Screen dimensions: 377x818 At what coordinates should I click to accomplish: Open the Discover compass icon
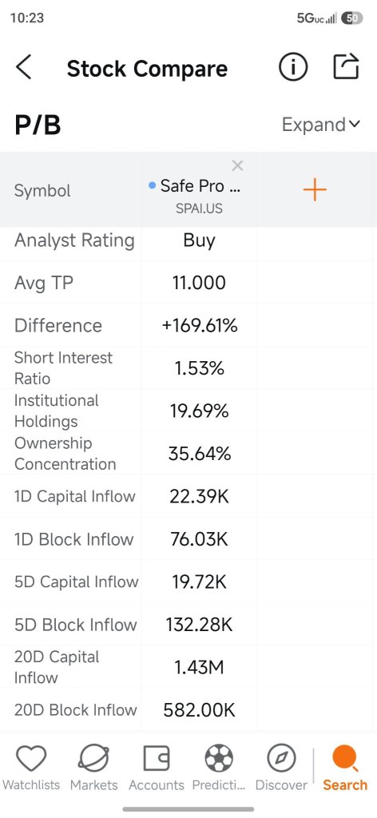click(282, 759)
